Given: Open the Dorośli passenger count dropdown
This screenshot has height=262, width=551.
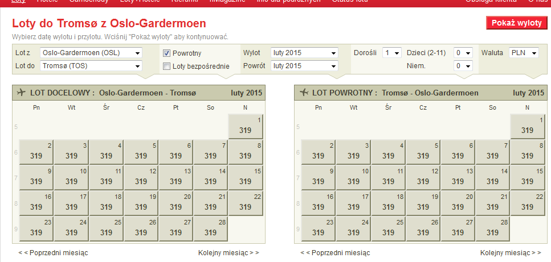Looking at the screenshot, I should click(392, 53).
